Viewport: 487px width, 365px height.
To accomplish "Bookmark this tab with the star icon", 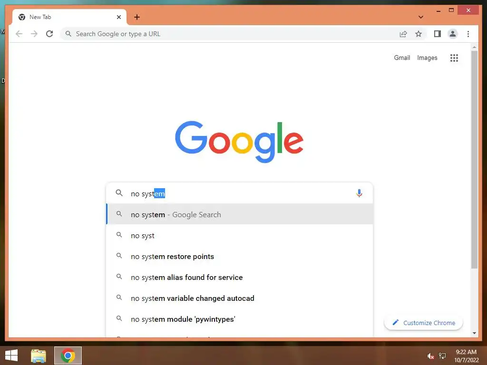I will (x=419, y=34).
